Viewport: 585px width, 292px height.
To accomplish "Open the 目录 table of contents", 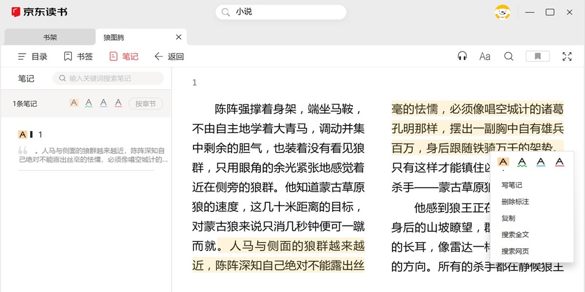I will click(33, 56).
